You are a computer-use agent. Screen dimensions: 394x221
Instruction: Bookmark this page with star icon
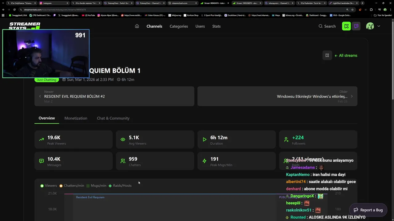coord(352,10)
